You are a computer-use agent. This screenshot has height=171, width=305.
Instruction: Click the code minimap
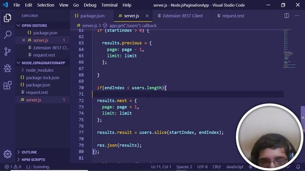click(290, 48)
